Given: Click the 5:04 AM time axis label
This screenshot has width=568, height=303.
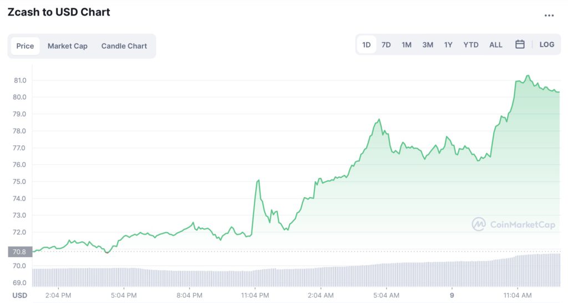Looking at the screenshot, I should click(386, 295).
